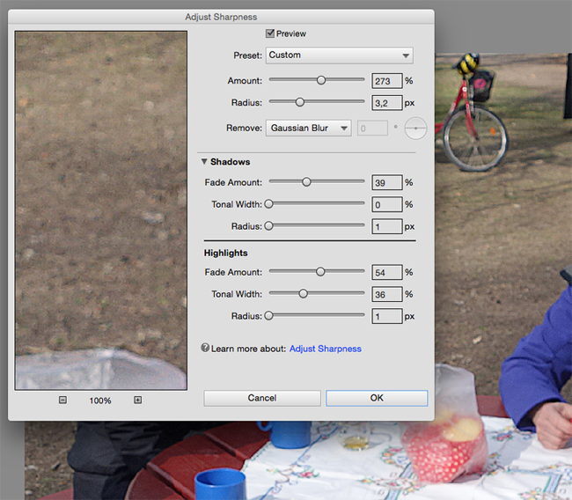Click the Amount slider handle
The image size is (572, 500).
(x=321, y=80)
